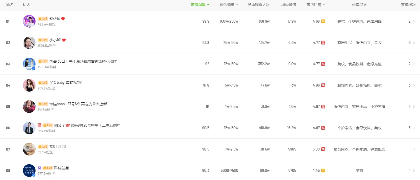Click the Estee Lauder brand logo avatar
This screenshot has width=420, height=180.
(29, 171)
